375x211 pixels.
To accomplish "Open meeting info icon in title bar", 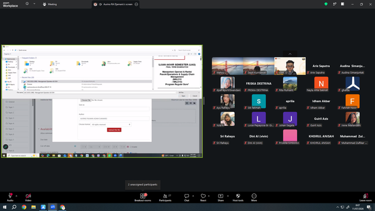I will pos(27,4).
